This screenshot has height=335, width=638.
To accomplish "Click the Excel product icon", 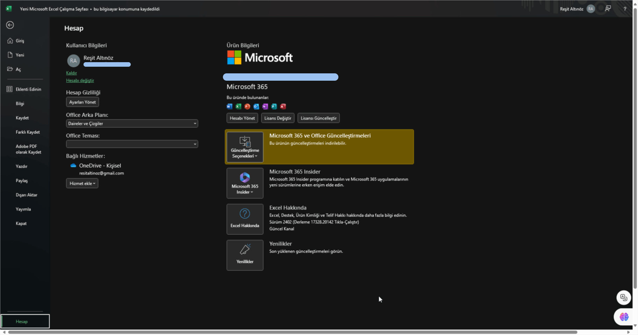I will 238,106.
